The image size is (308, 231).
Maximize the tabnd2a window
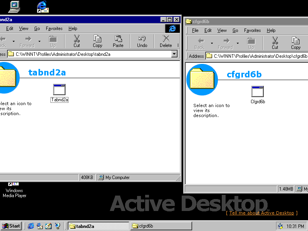(x=169, y=20)
